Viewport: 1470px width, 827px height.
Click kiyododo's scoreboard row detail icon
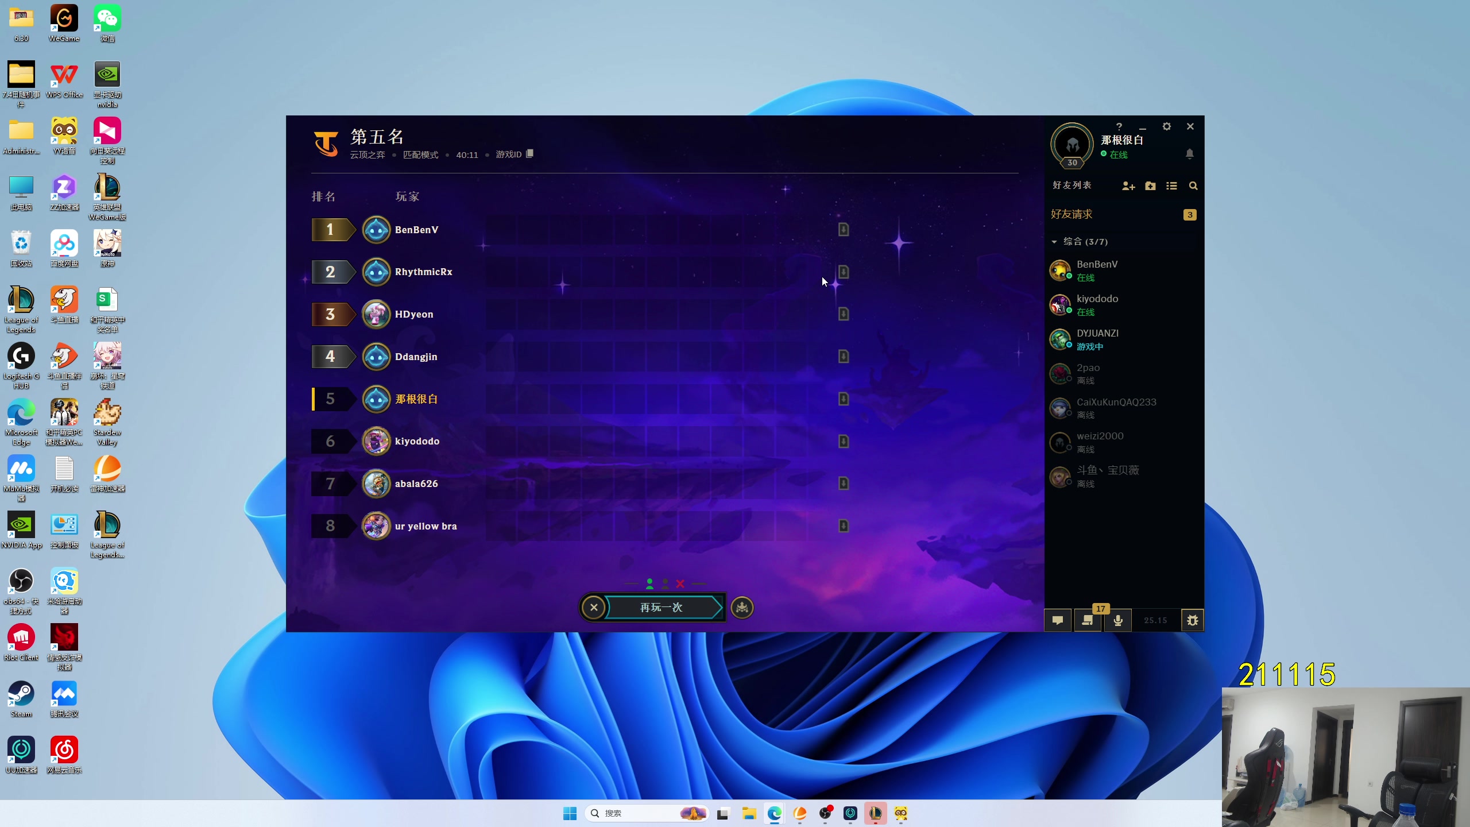tap(844, 441)
